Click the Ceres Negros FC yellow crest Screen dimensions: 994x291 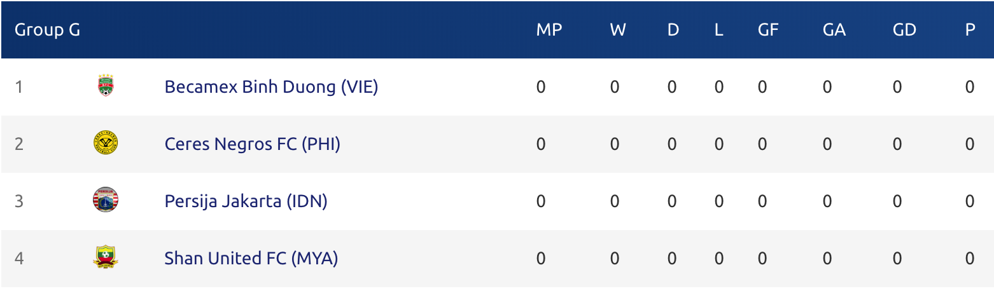tap(105, 144)
